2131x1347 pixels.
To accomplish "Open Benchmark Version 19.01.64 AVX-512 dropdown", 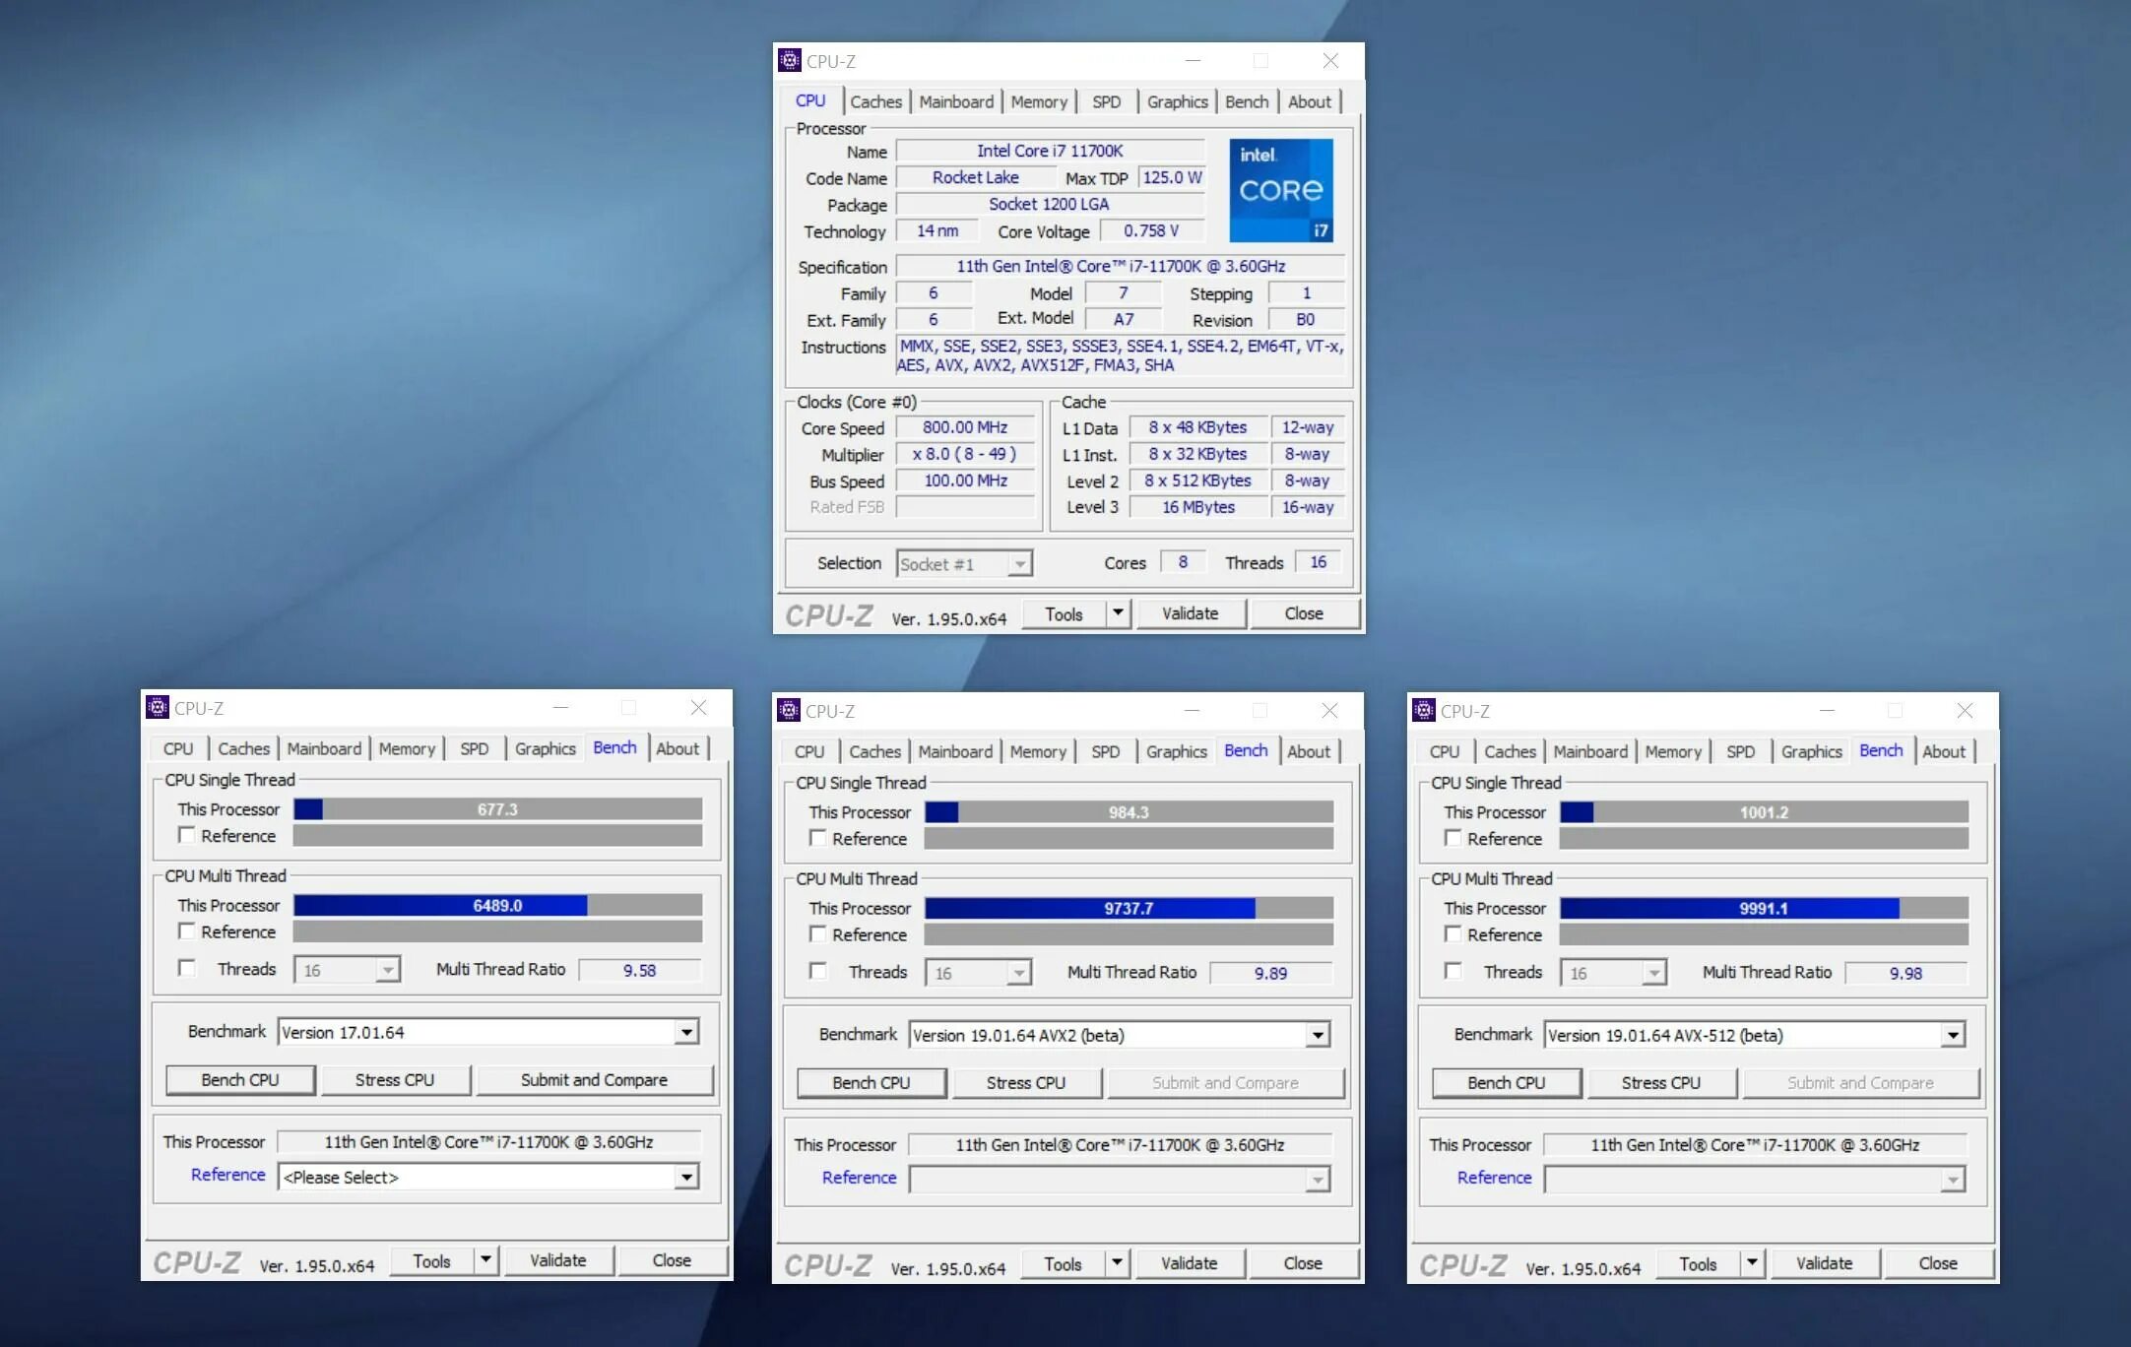I will pyautogui.click(x=1755, y=1035).
